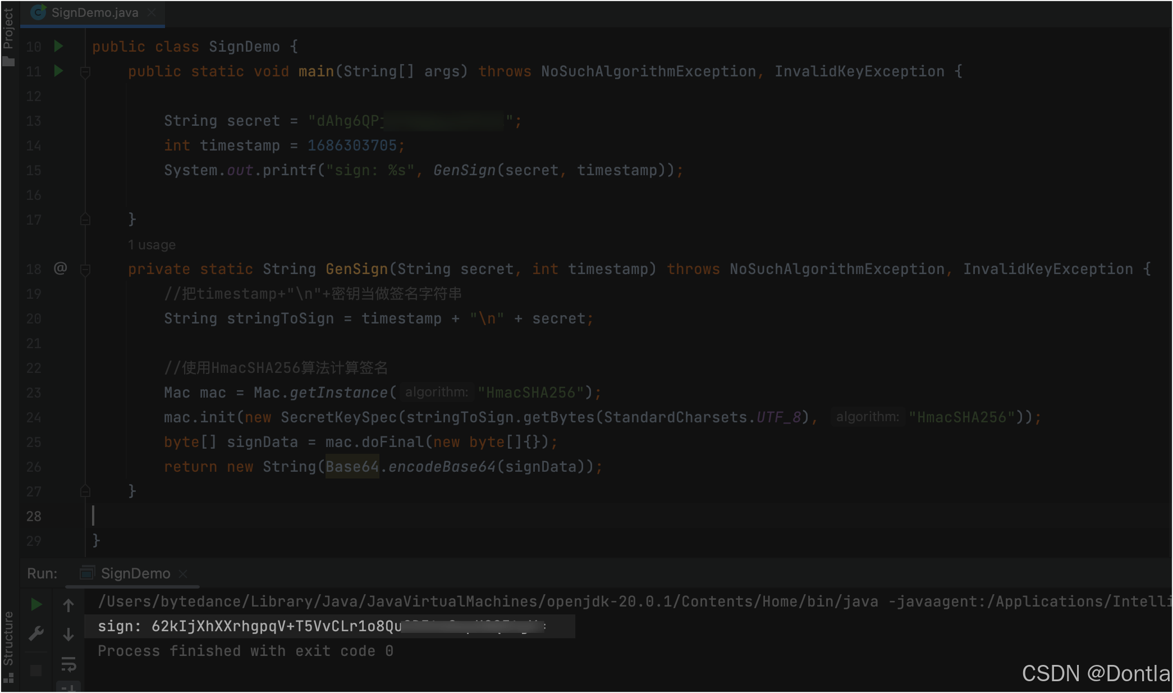Select the SignDemo.java editor tab
This screenshot has height=693, width=1173.
coord(93,12)
